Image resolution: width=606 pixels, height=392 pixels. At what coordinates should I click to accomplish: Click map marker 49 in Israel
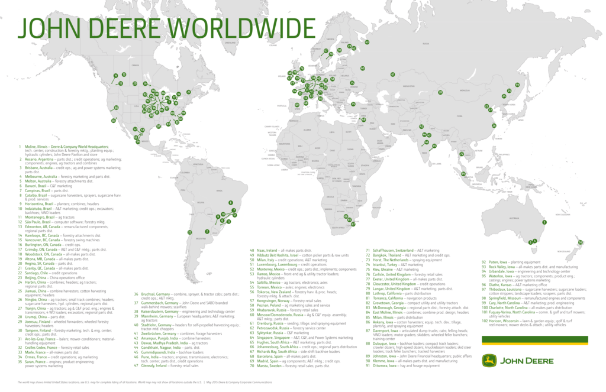click(x=363, y=119)
